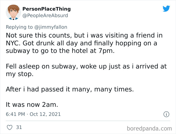Click the word "NYC" in the tweet
Screen dimensions: 176x134
pos(13,43)
